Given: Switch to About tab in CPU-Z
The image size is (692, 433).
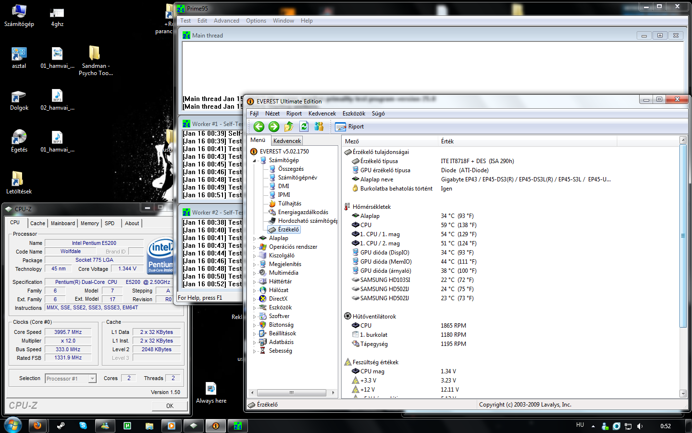Looking at the screenshot, I should click(132, 223).
